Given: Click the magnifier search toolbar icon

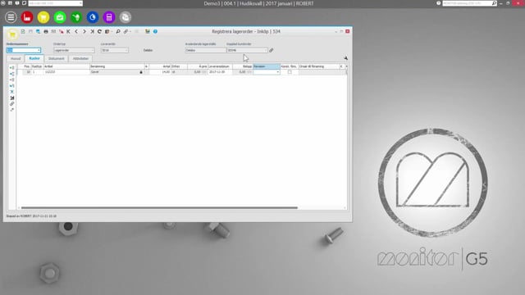Looking at the screenshot, I should tap(118, 31).
